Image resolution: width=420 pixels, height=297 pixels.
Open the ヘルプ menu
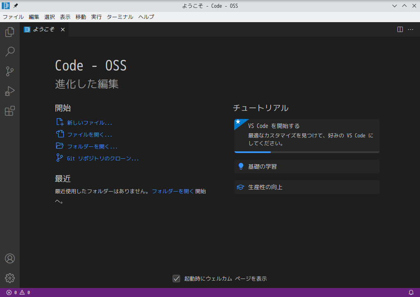pyautogui.click(x=146, y=17)
